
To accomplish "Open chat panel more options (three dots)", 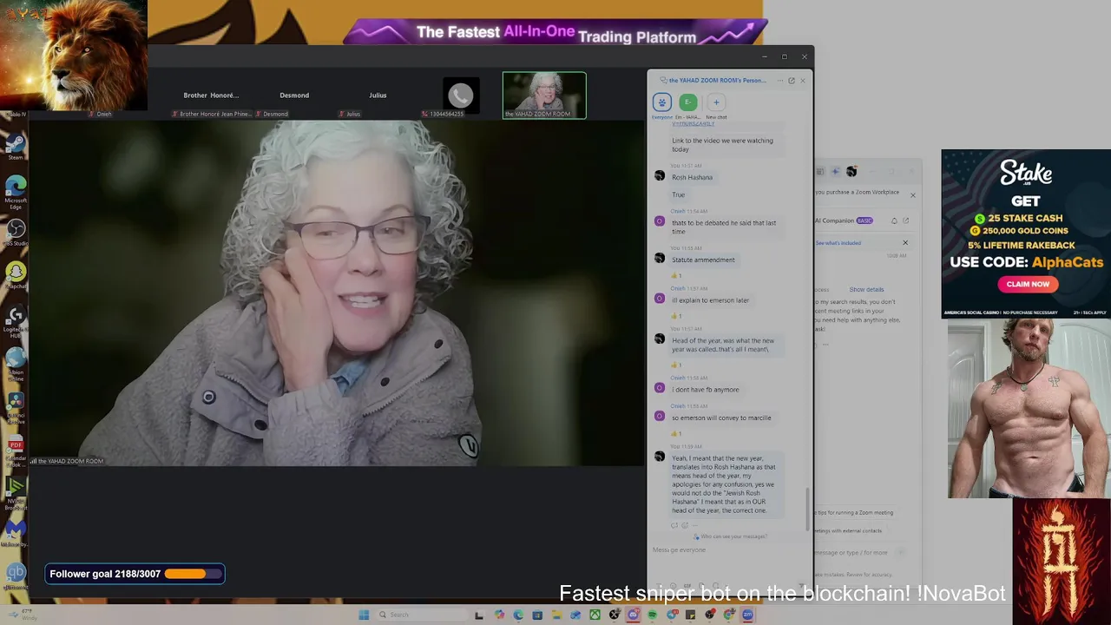I will pos(780,81).
